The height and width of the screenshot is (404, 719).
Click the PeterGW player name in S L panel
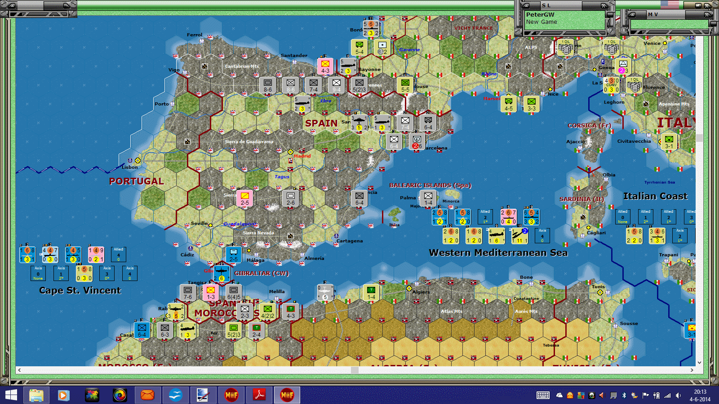[540, 14]
